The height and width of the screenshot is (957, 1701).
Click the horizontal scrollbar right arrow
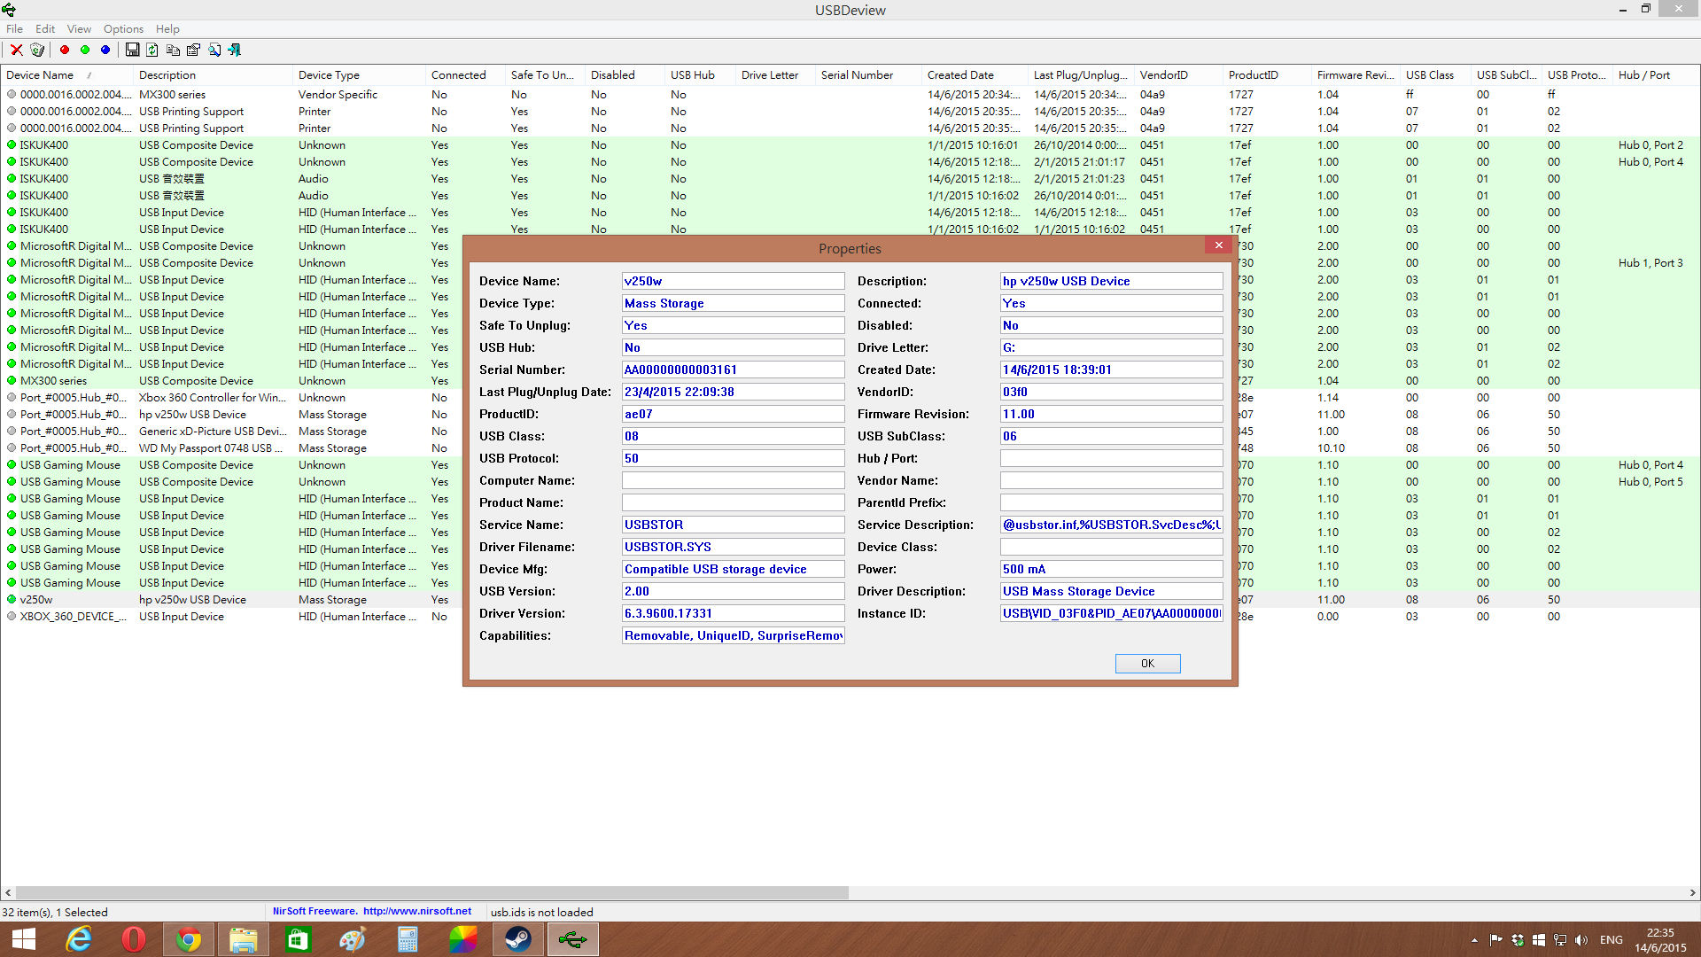pos(1692,893)
